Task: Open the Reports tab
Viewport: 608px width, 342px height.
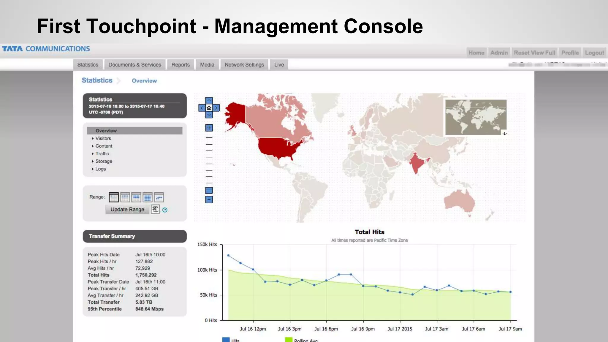Action: point(180,65)
